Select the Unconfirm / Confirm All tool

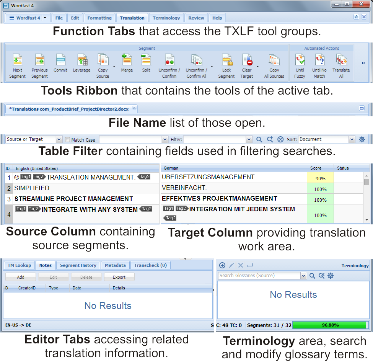pyautogui.click(x=197, y=66)
